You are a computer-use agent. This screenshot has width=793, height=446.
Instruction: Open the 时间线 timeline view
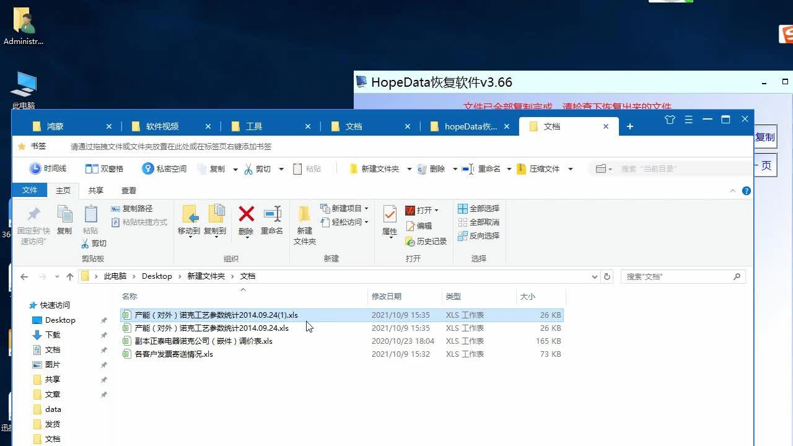pos(48,168)
